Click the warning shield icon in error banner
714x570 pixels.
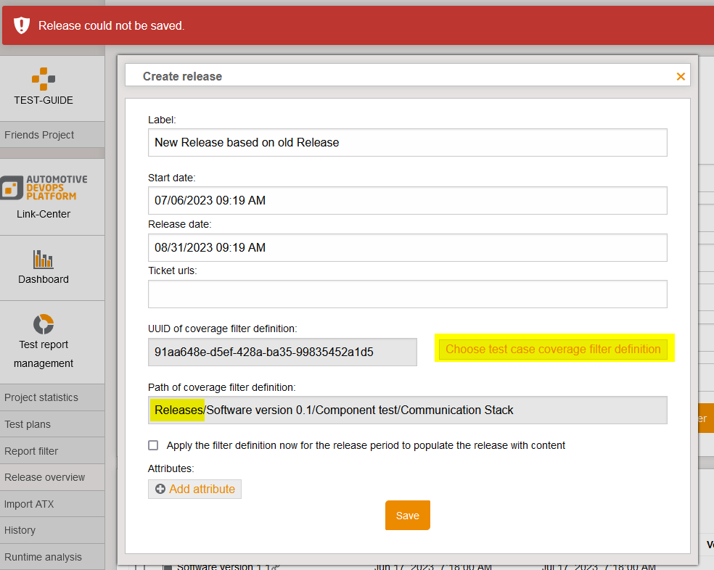(x=22, y=25)
